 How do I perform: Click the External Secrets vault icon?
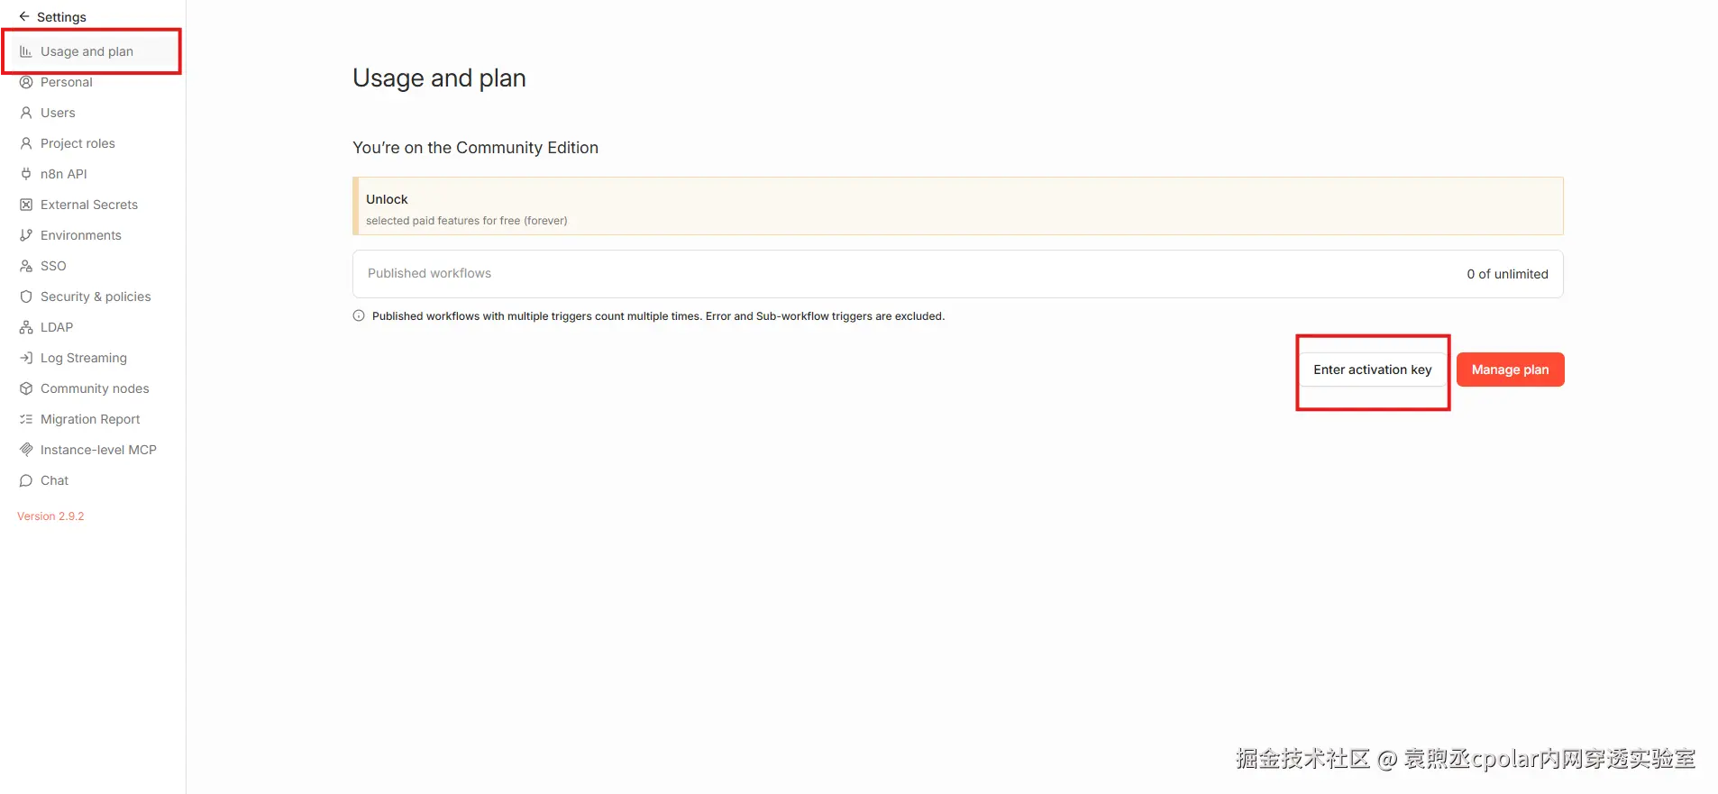(26, 205)
